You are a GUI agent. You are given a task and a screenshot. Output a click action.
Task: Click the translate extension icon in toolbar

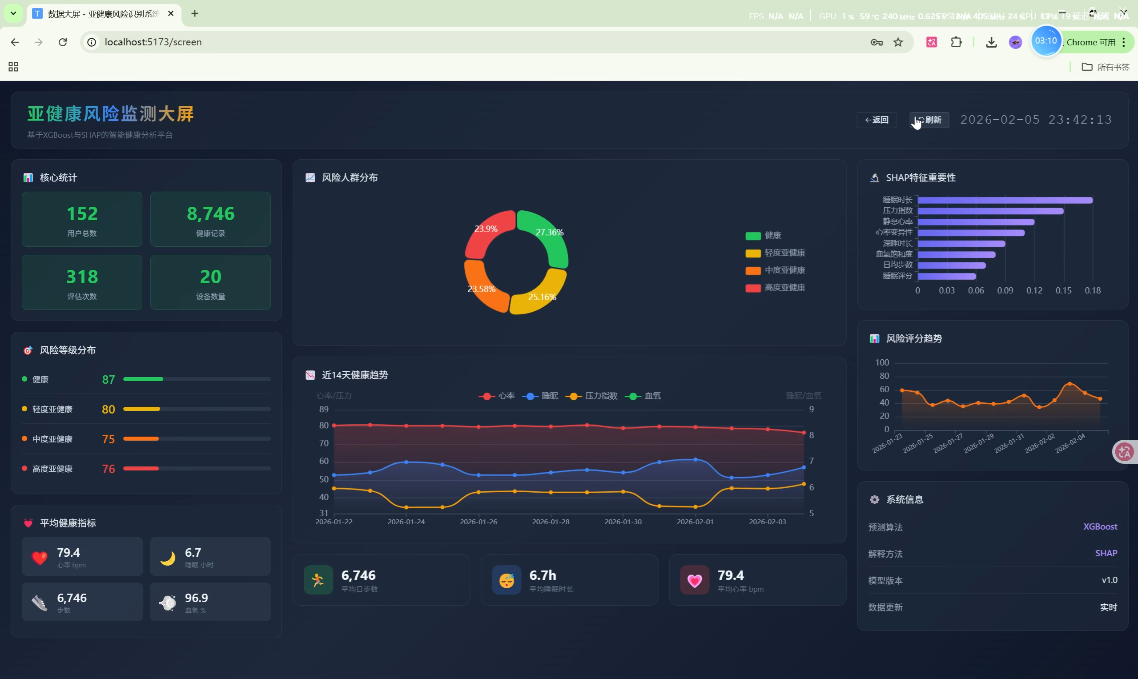pyautogui.click(x=932, y=42)
